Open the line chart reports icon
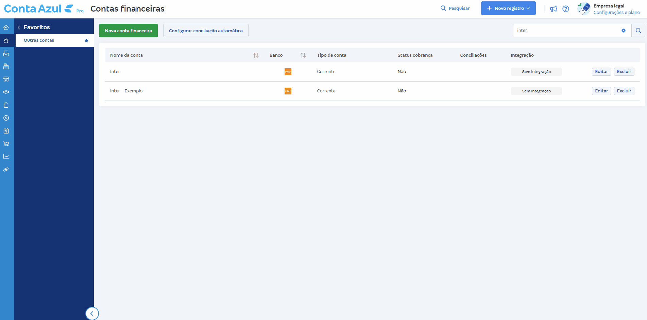 pyautogui.click(x=6, y=157)
